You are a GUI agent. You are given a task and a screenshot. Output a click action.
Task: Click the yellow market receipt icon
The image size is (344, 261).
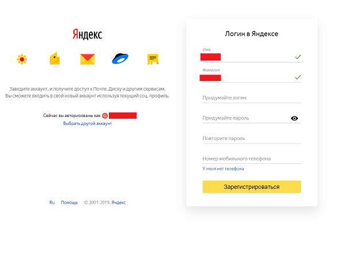(x=153, y=59)
